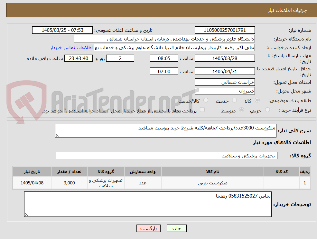
Task: Click the price validity date 1405/04/31
Action: point(225,71)
